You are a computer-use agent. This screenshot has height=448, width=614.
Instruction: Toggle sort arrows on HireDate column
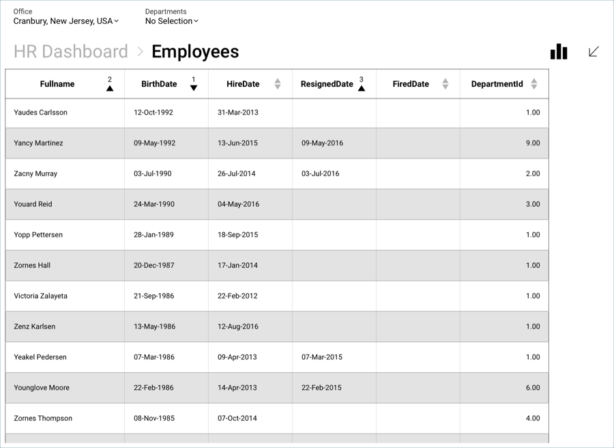click(x=277, y=84)
